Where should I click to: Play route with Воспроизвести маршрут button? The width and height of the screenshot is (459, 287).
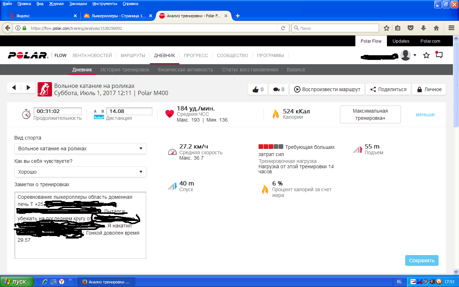(x=327, y=89)
